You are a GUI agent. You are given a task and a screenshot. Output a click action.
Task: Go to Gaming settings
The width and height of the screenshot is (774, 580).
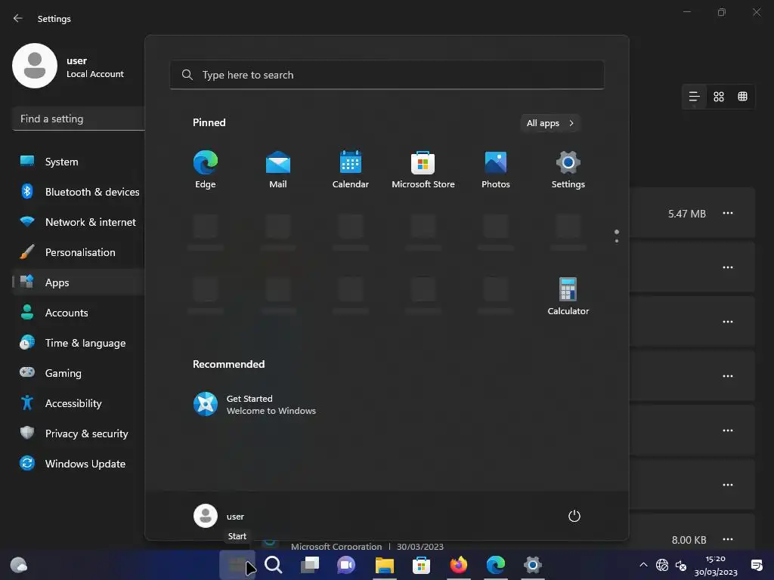[x=79, y=373]
